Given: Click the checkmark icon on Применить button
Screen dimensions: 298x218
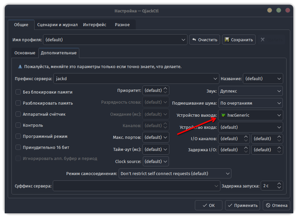Looking at the screenshot, I should [230, 205].
